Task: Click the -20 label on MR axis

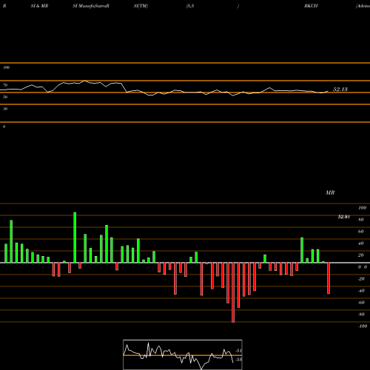Action: (361, 279)
